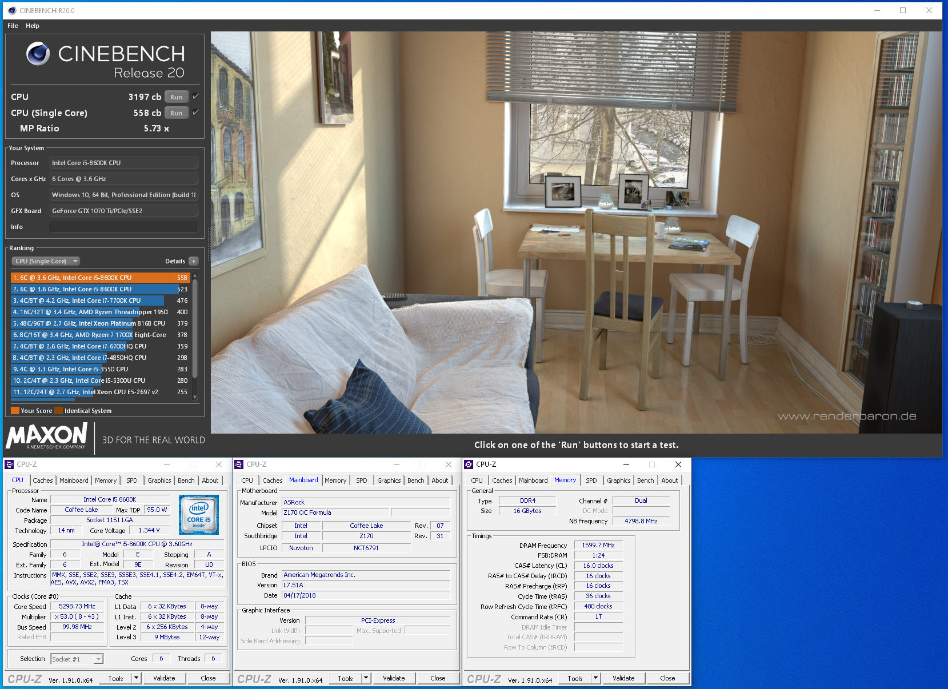
Task: Open the Socket #1 selection dropdown
Action: (77, 659)
